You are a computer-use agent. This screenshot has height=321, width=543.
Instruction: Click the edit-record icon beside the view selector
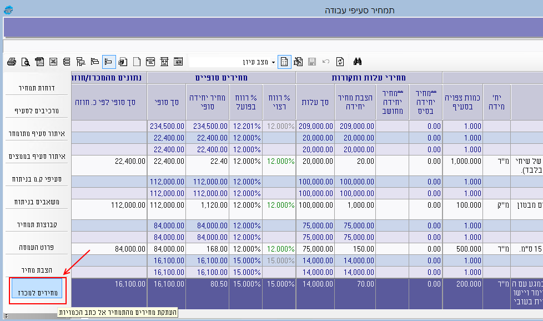[x=299, y=62]
